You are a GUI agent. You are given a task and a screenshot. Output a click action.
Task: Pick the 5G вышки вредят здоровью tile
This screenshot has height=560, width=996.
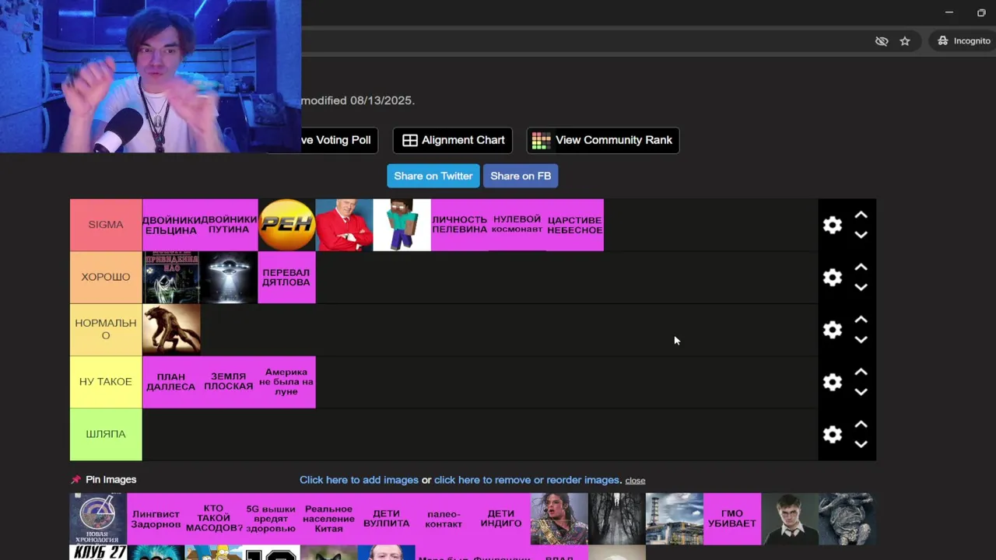click(271, 519)
